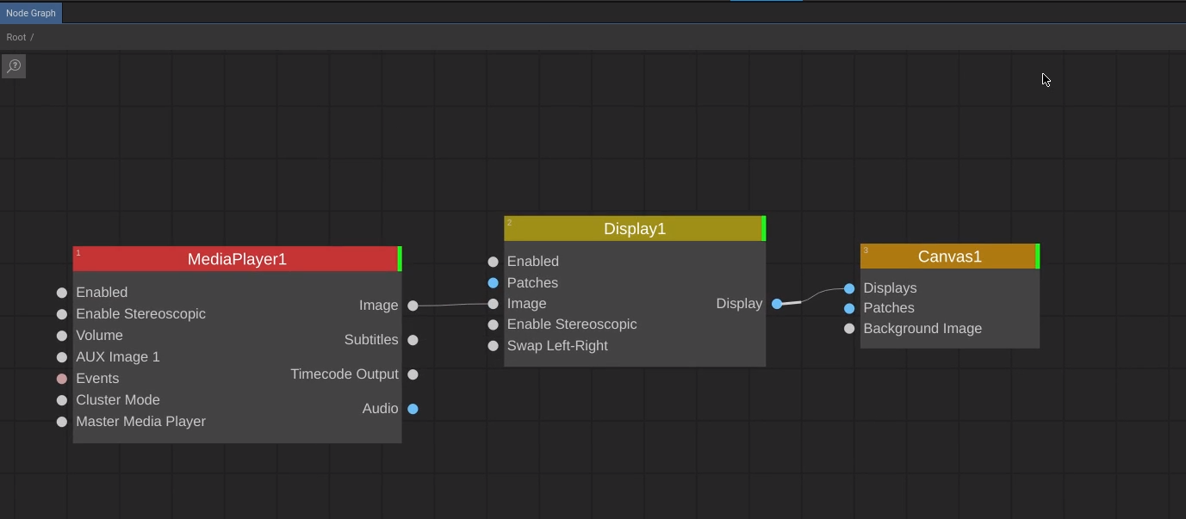
Task: Click the Display output label in Display1
Action: click(x=739, y=304)
